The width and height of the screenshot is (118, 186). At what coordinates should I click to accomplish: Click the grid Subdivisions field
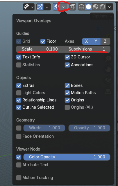[x=87, y=49]
